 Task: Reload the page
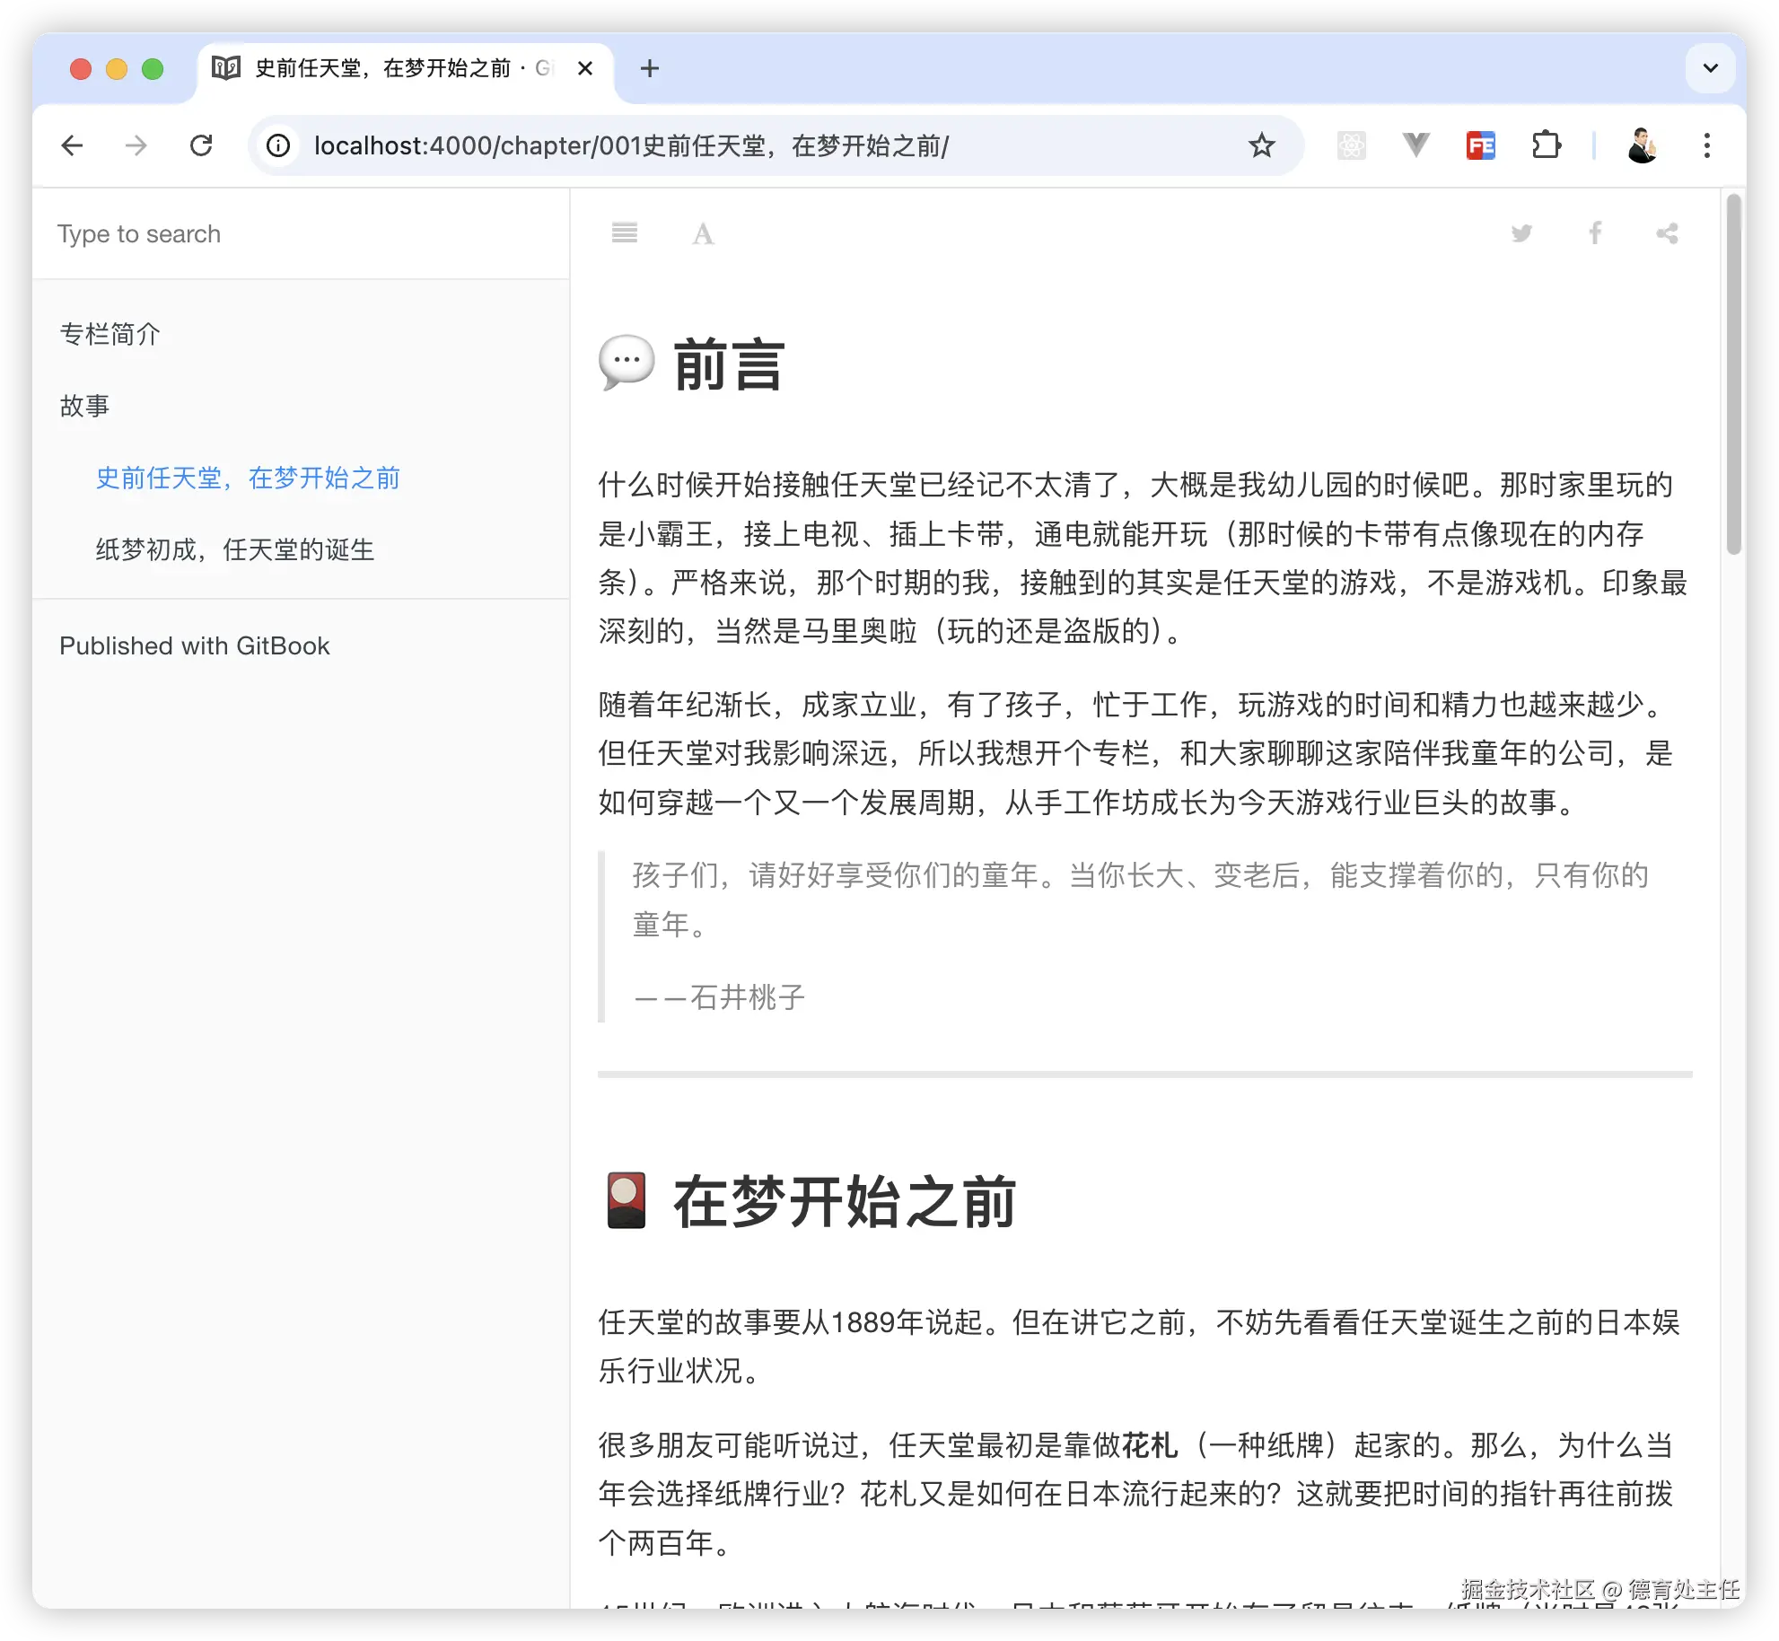click(x=201, y=145)
